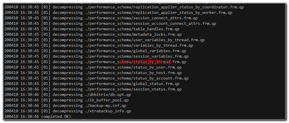This screenshot has width=289, height=123.
Task: Click the status_by_user.frm.qp path
Action: pos(133,67)
